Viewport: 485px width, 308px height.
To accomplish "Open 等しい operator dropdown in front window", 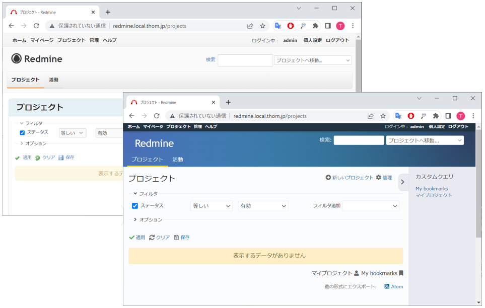I will pos(212,206).
